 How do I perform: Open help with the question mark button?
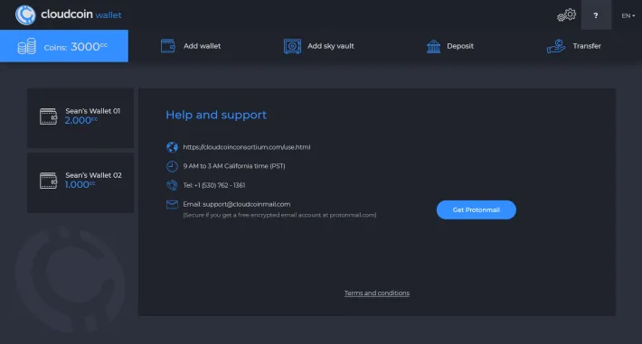tap(596, 15)
